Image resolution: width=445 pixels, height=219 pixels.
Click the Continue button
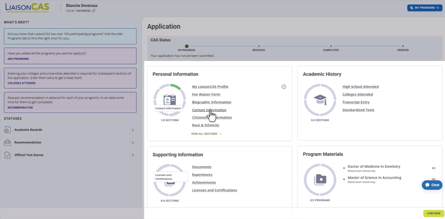(x=434, y=213)
